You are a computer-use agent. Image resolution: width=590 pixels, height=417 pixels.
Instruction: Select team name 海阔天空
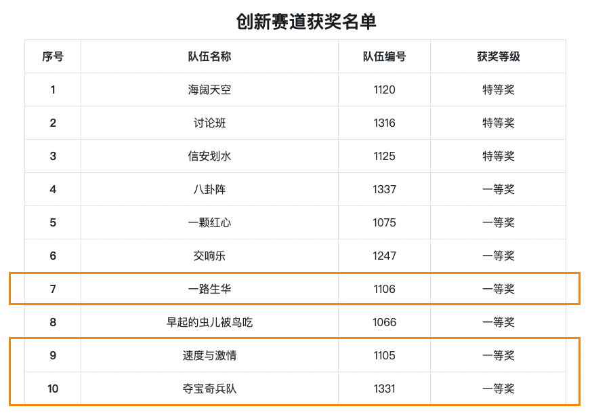point(209,90)
